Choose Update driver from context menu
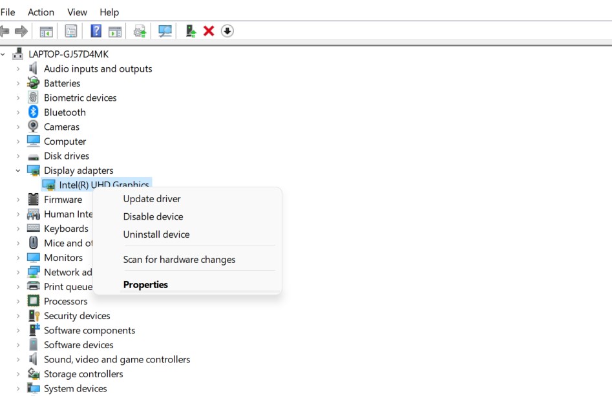The image size is (612, 396). [152, 199]
